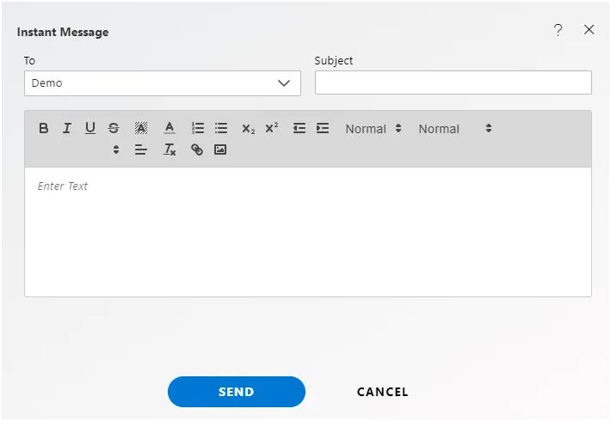Toggle bold formatting

click(44, 128)
